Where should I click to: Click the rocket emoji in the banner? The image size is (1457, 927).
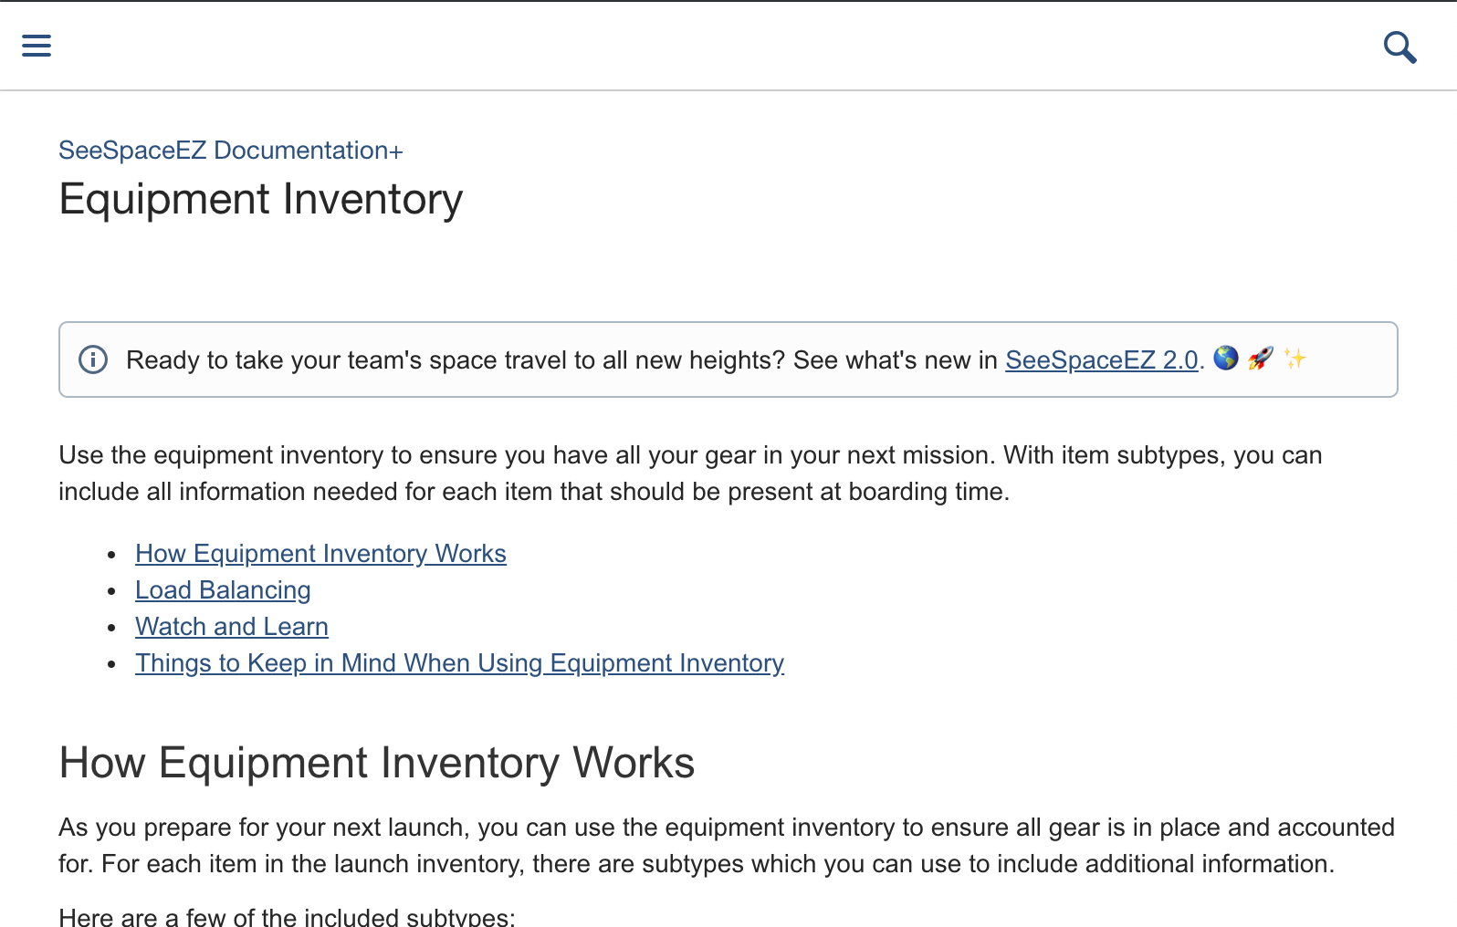pos(1260,359)
